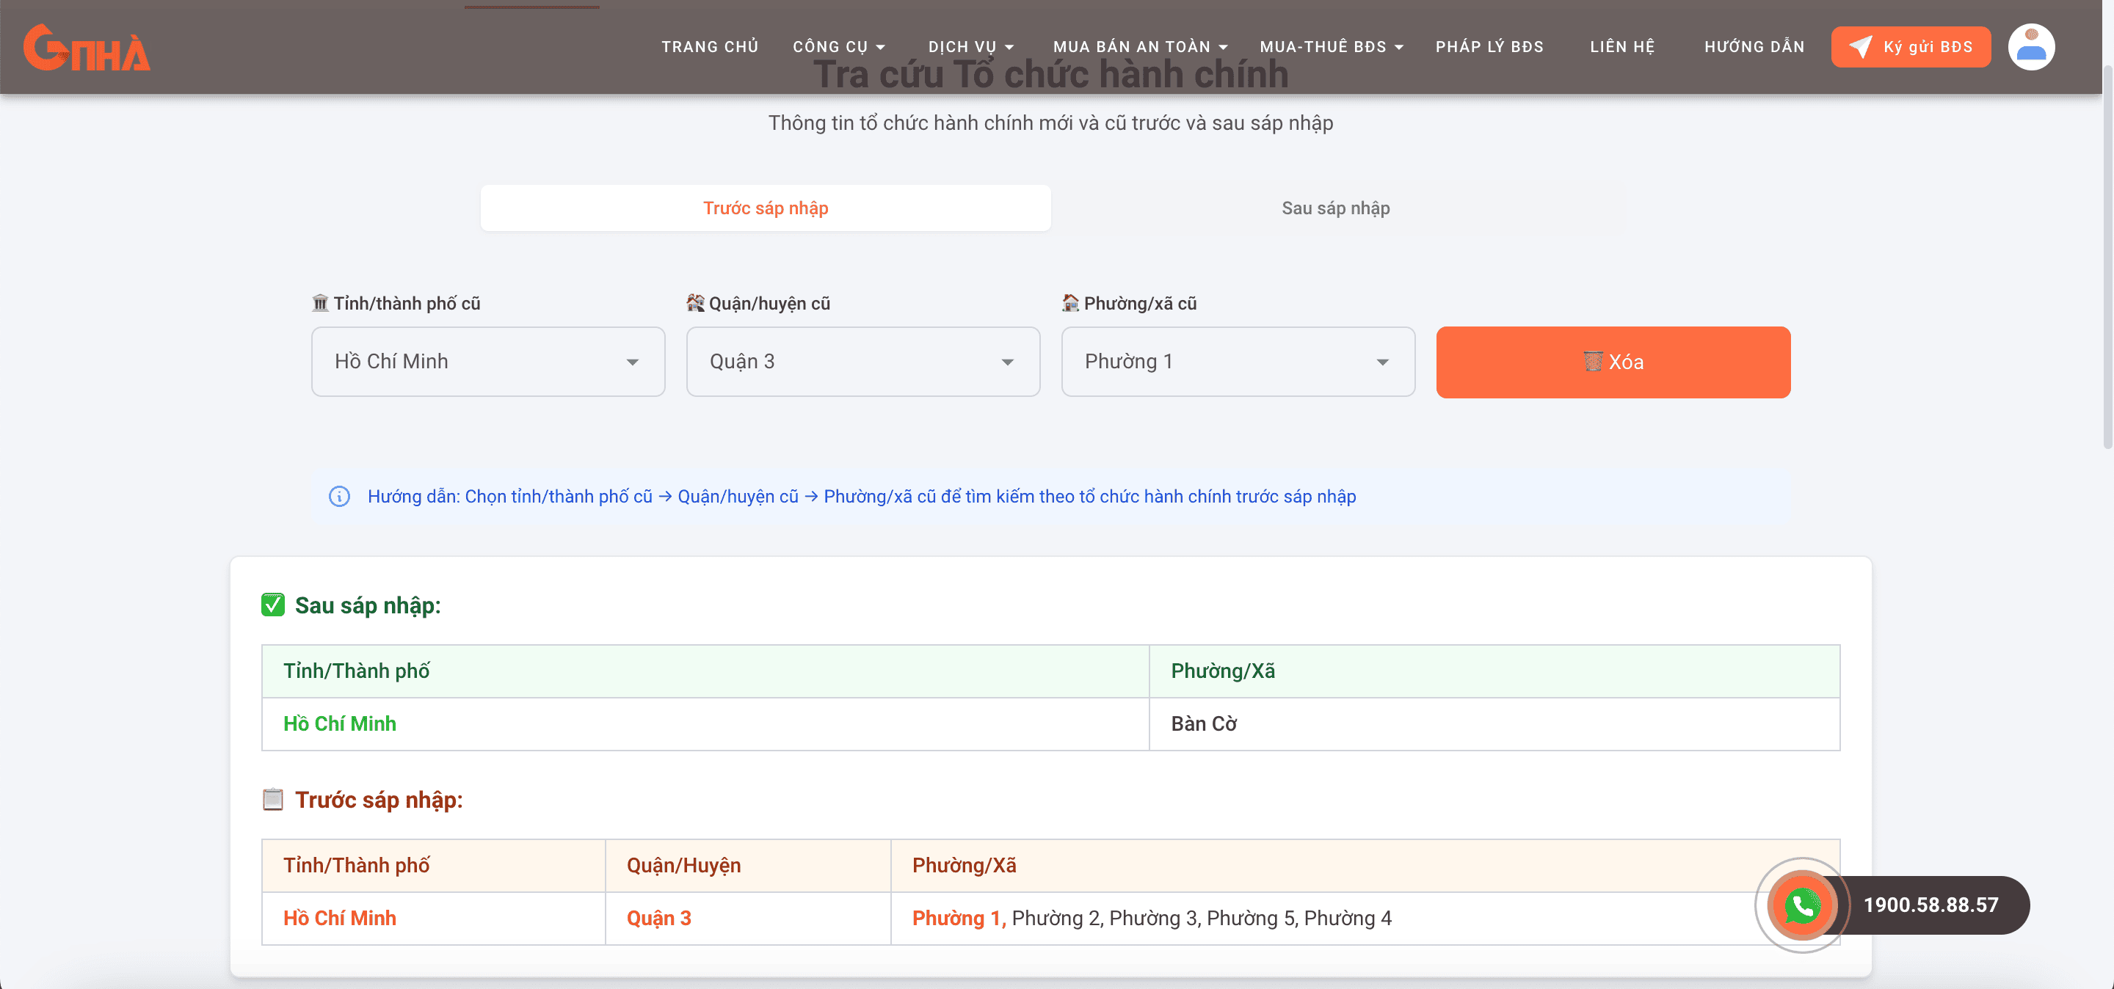Call hotline 1900.58.88.57
Viewport: 2114px width, 989px height.
coord(1930,905)
